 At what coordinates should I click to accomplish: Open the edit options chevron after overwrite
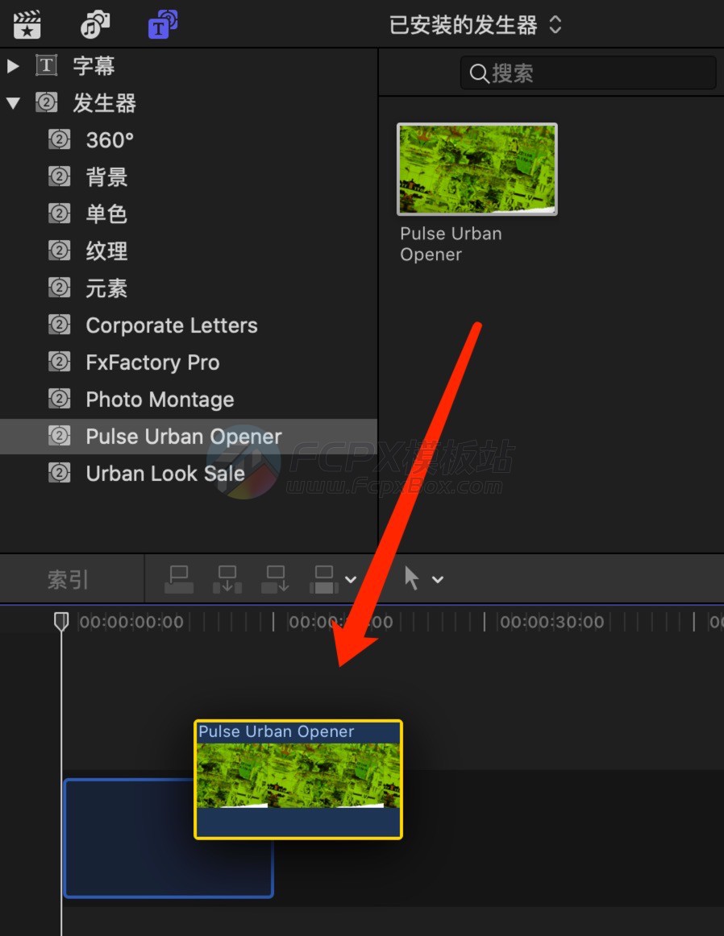351,580
